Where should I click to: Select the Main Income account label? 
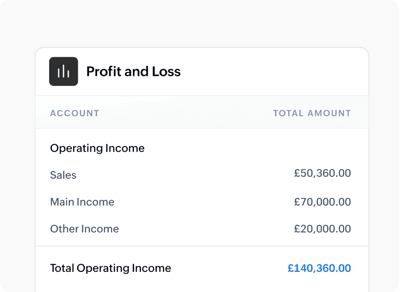(82, 202)
